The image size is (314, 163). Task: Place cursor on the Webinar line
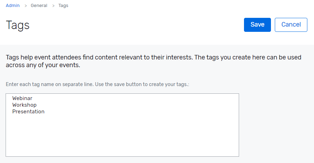22,98
